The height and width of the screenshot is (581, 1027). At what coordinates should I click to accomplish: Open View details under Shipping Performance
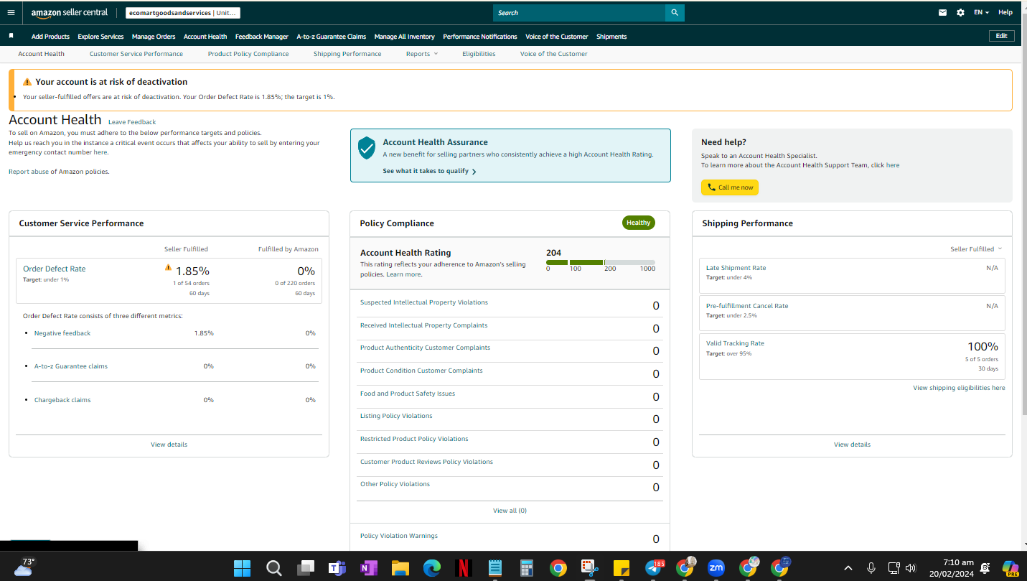(852, 445)
